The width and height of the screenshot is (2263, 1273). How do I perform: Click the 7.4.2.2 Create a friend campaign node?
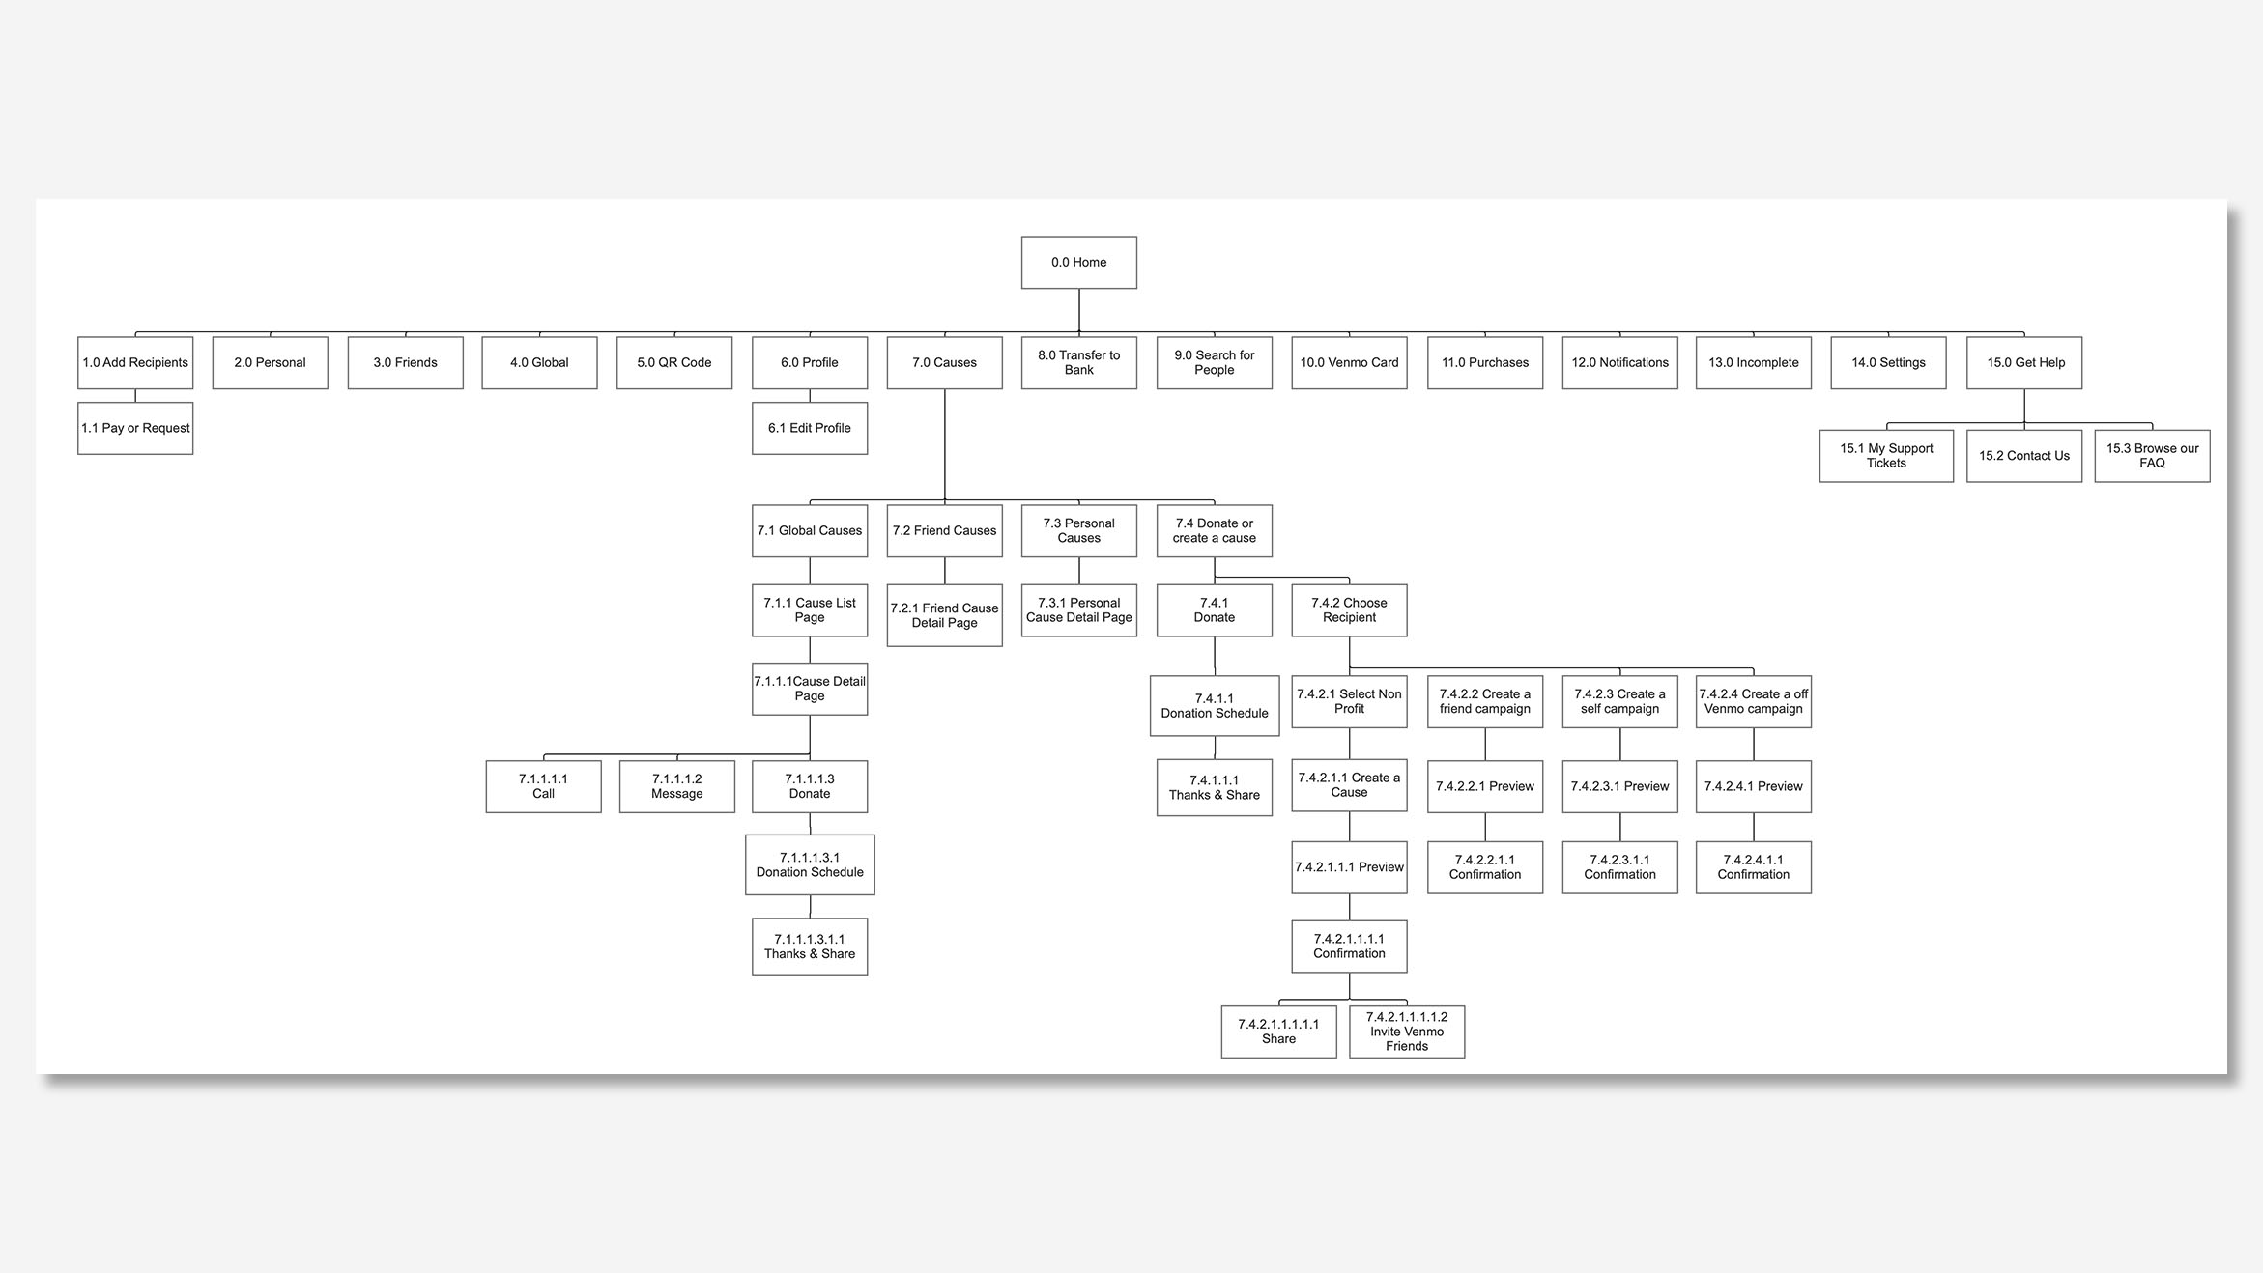click(x=1483, y=701)
